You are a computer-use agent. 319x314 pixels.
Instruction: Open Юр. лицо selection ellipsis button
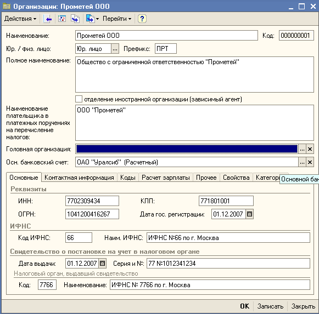tap(115, 49)
